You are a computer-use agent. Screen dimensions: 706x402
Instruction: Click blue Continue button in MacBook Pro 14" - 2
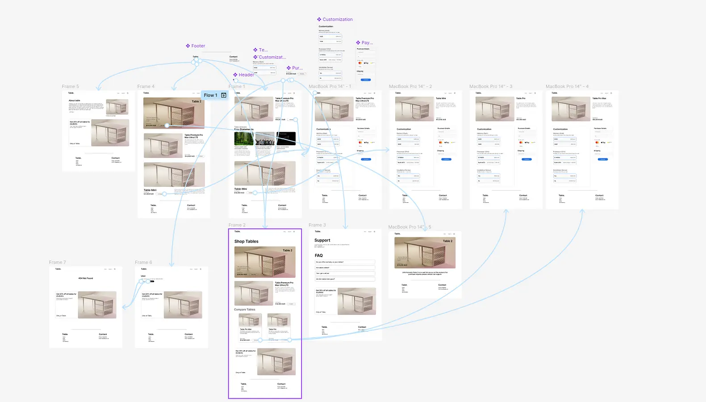[446, 159]
